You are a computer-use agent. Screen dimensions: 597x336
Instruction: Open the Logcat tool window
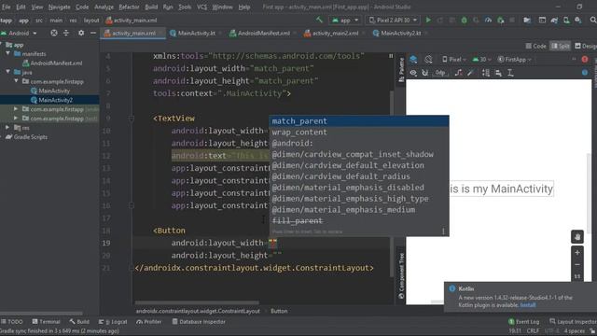point(112,322)
